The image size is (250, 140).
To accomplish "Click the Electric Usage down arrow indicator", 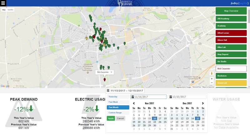I will coord(97,108).
